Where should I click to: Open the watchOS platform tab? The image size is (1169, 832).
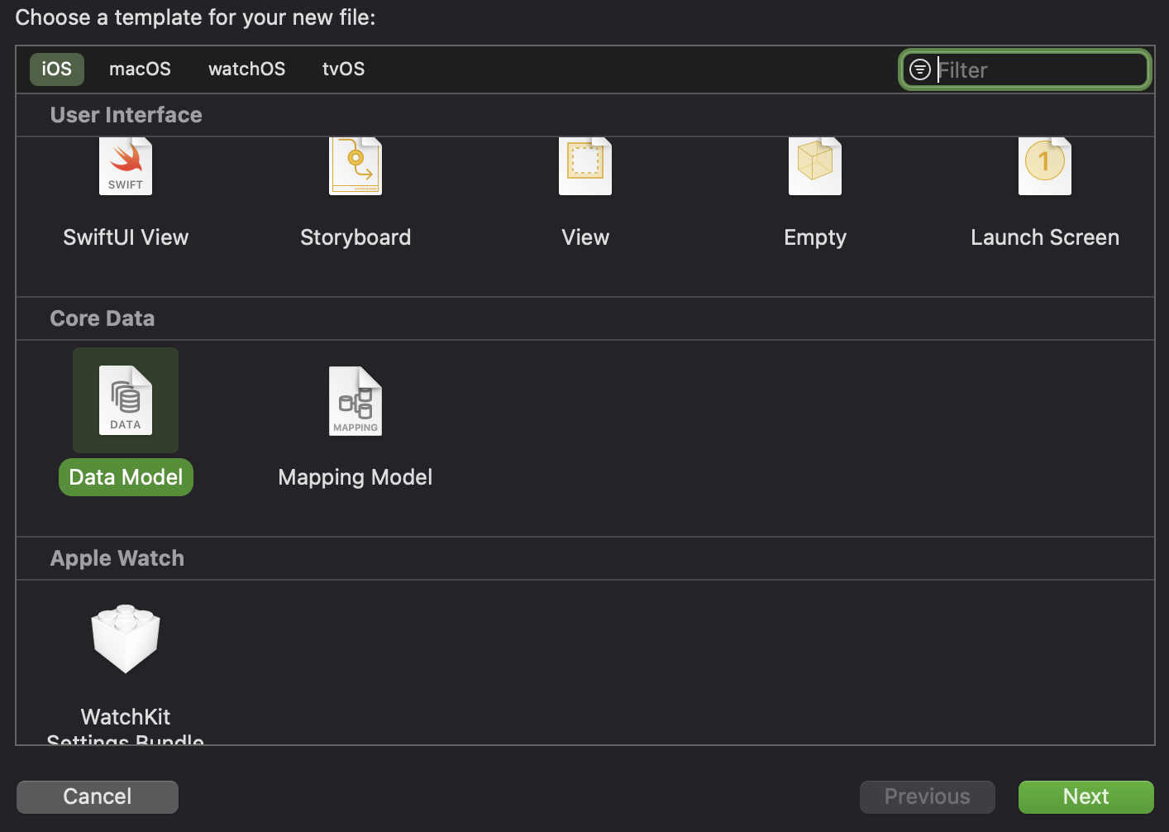coord(246,69)
